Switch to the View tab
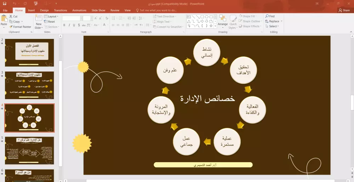This screenshot has height=182, width=354. [127, 10]
